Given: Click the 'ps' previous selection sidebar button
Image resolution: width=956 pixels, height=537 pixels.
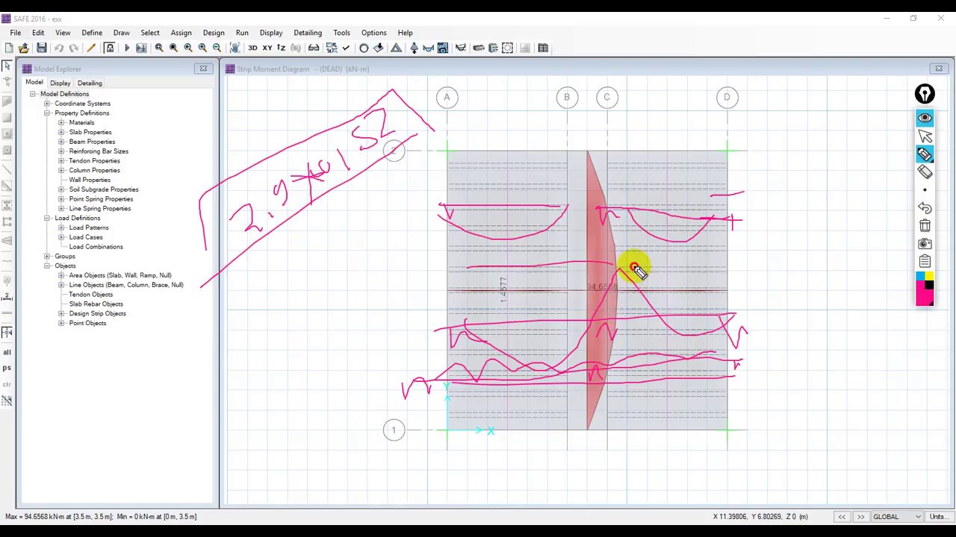Looking at the screenshot, I should (x=7, y=368).
